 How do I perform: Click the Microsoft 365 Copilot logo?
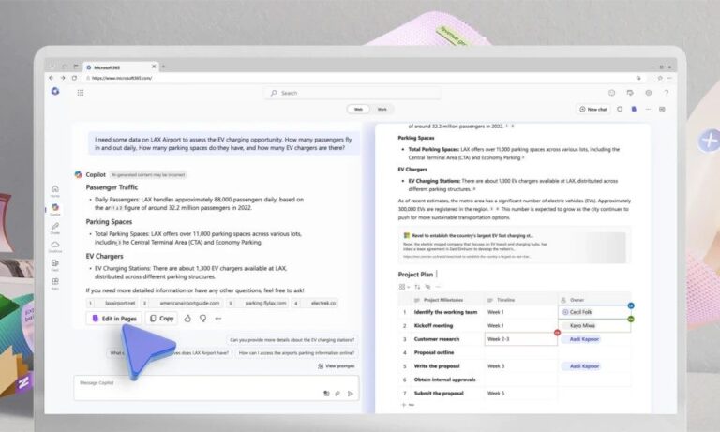click(x=55, y=91)
